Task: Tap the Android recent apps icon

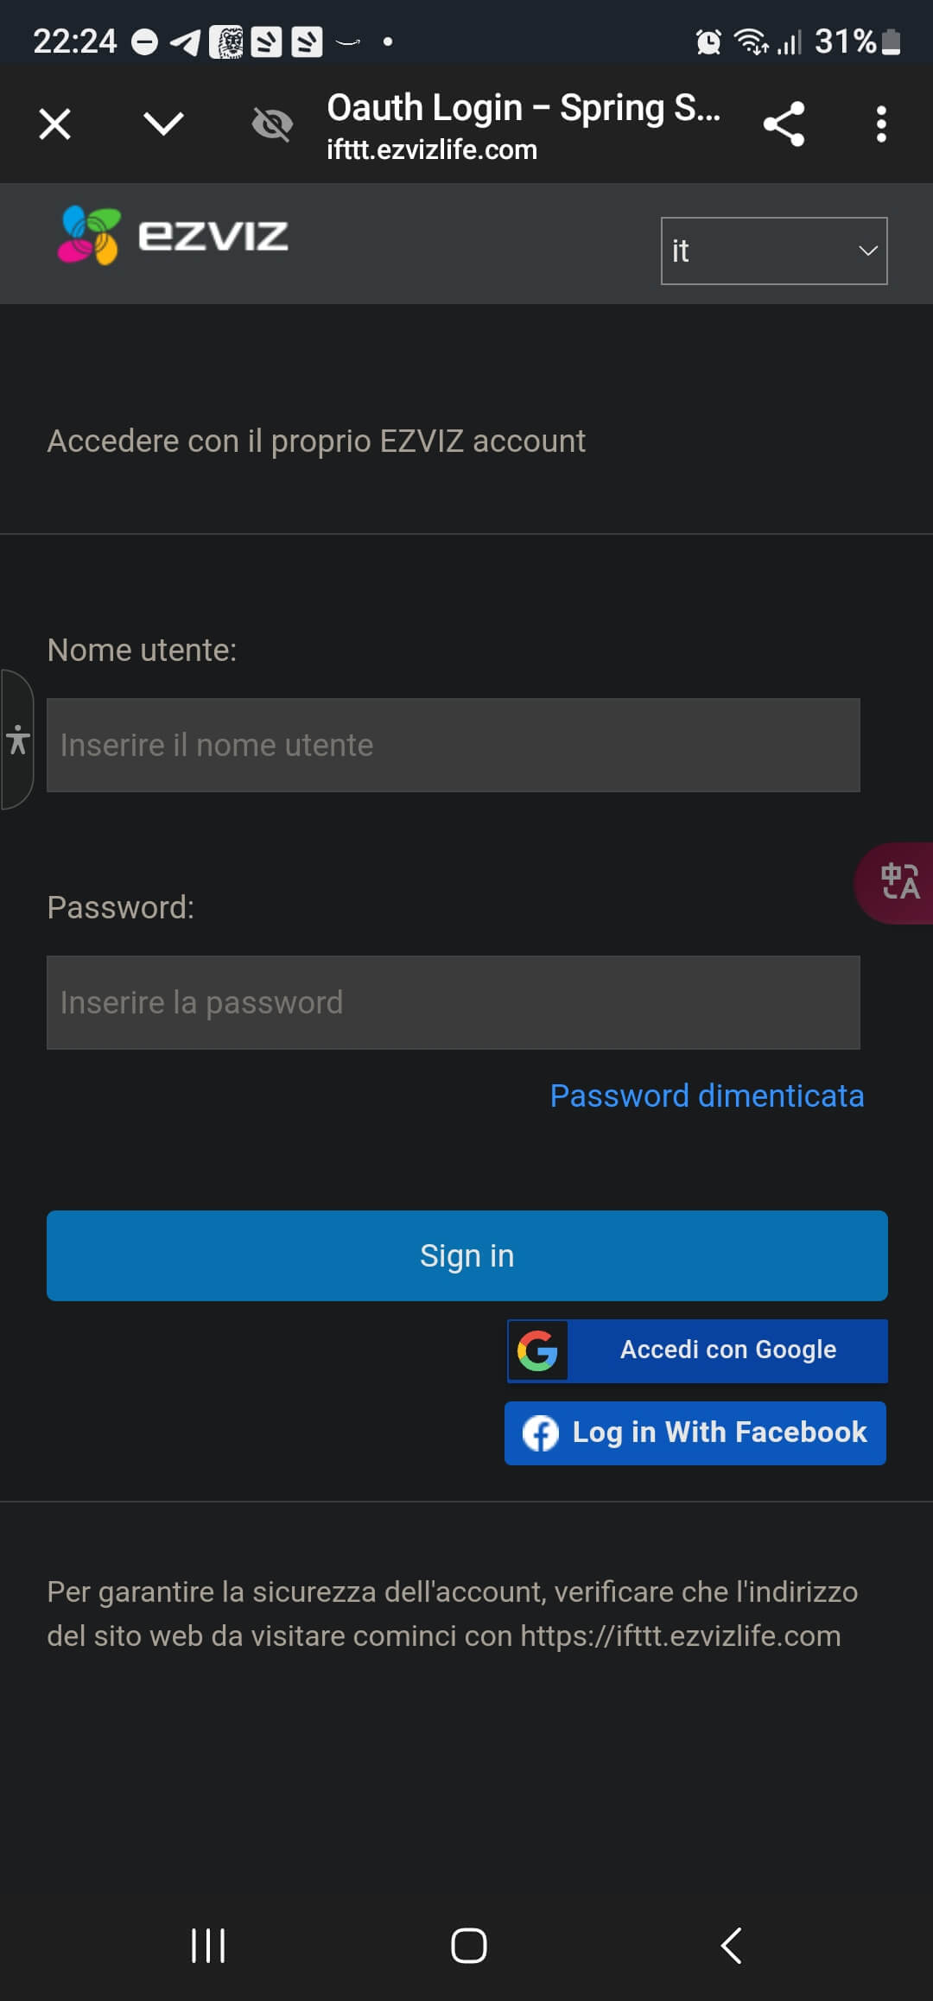Action: click(x=208, y=1946)
